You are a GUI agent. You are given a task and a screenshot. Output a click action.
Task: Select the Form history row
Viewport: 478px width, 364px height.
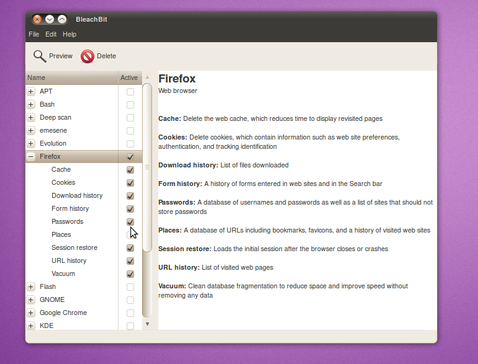(x=84, y=208)
